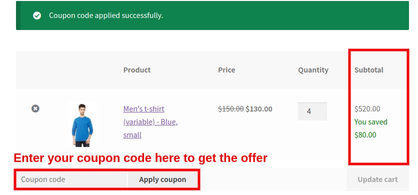The height and width of the screenshot is (195, 418).
Task: Select the Quantity column header
Action: point(313,70)
